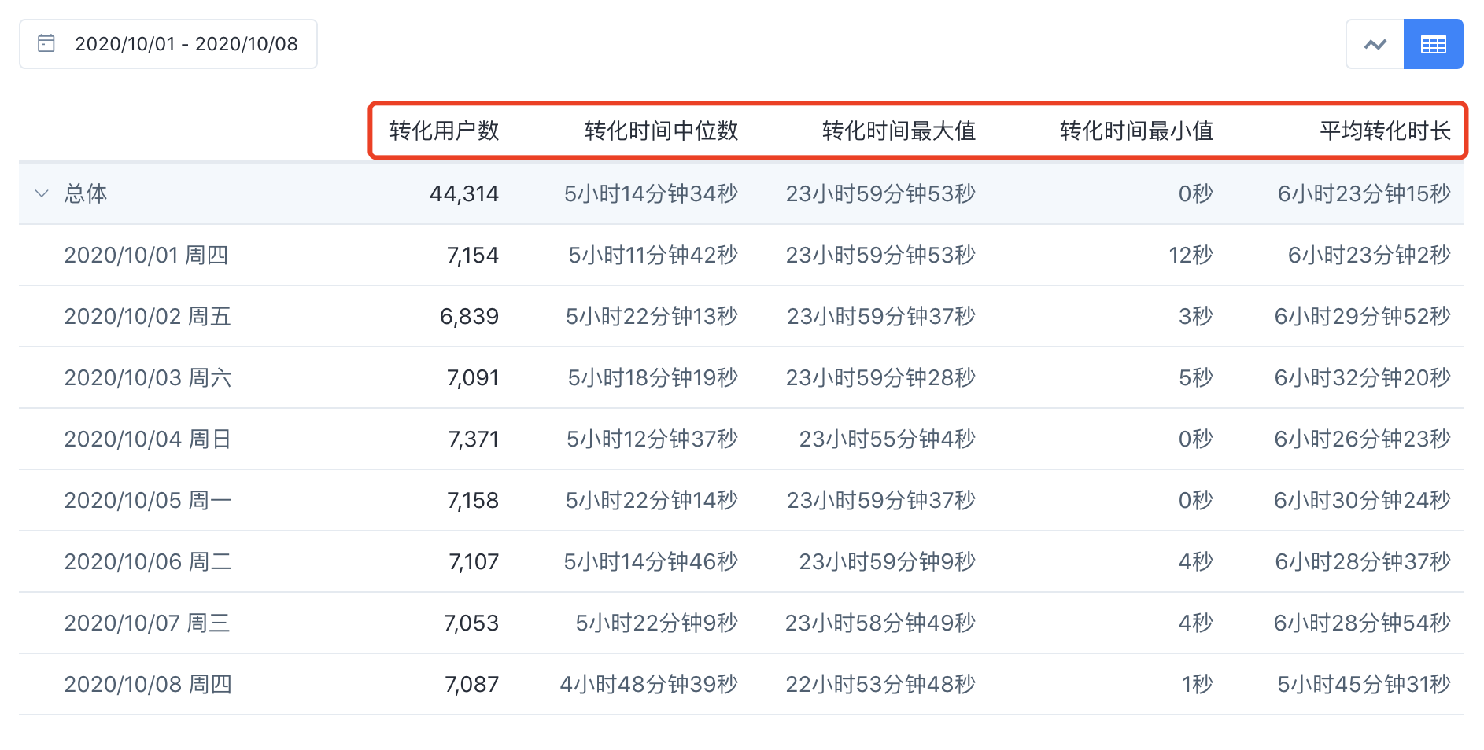This screenshot has height=750, width=1484.
Task: Click average duration 6小时29分钟52秒
Action: point(1363,316)
